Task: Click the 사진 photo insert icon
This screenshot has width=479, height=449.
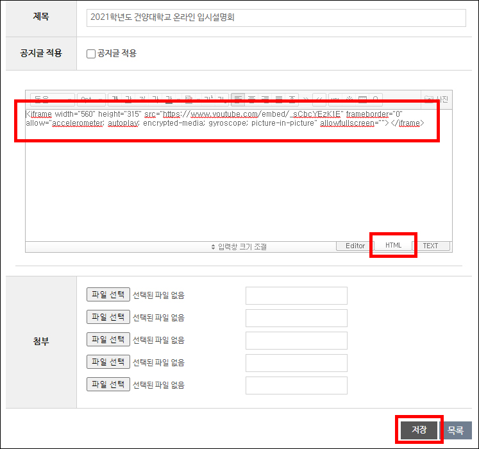Action: [x=437, y=99]
